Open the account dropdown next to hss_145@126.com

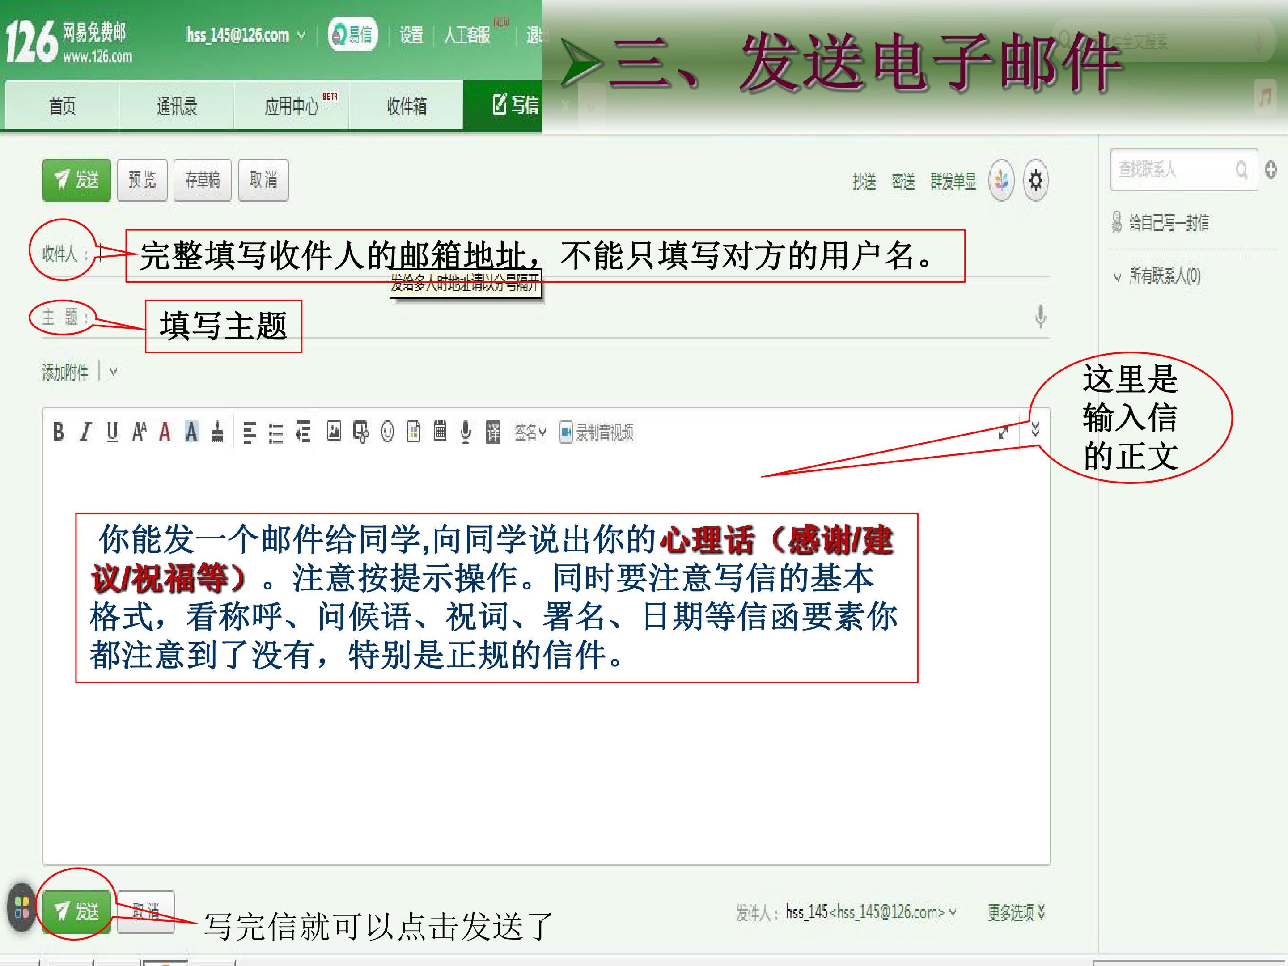click(301, 35)
